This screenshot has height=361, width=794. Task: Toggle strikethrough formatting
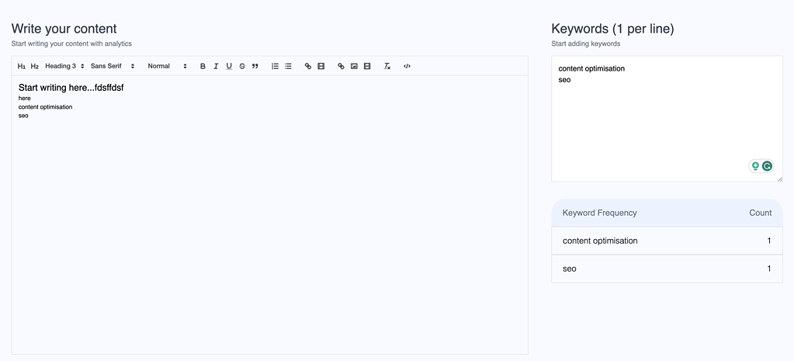pos(242,66)
